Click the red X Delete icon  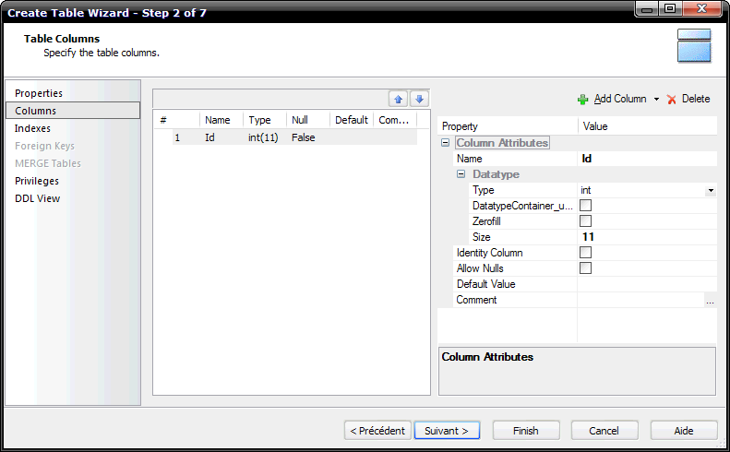(x=672, y=99)
